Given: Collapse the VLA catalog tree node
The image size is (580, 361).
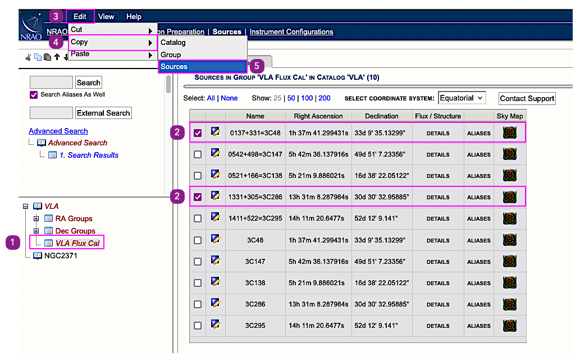Looking at the screenshot, I should 25,206.
